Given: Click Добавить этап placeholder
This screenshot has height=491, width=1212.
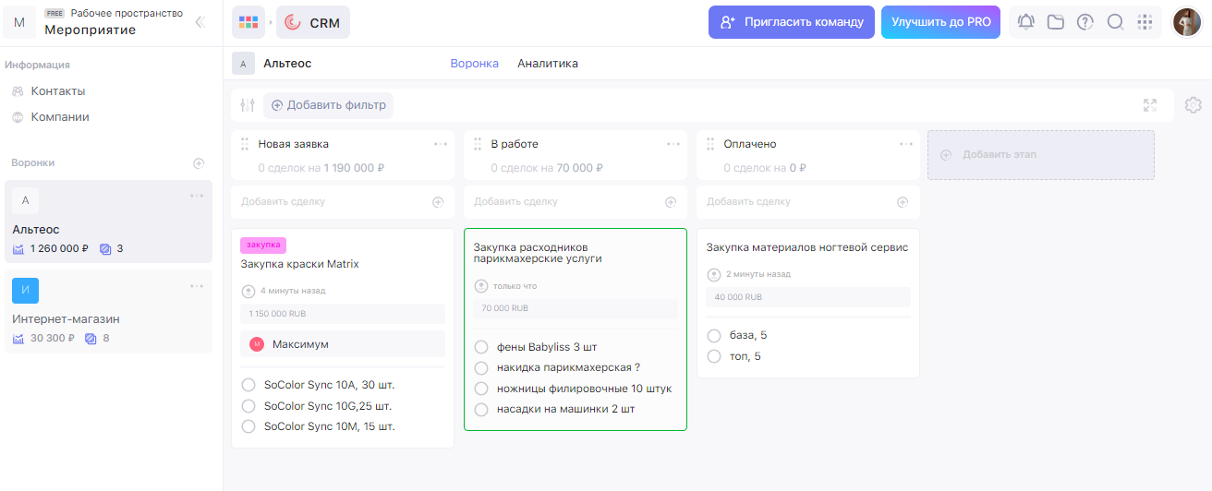Looking at the screenshot, I should [1041, 155].
